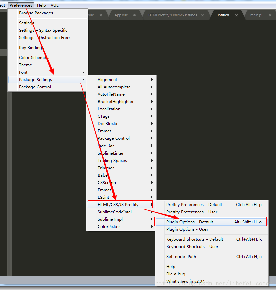Expand AutoFileName package submenu
The image size is (276, 290).
(x=121, y=94)
